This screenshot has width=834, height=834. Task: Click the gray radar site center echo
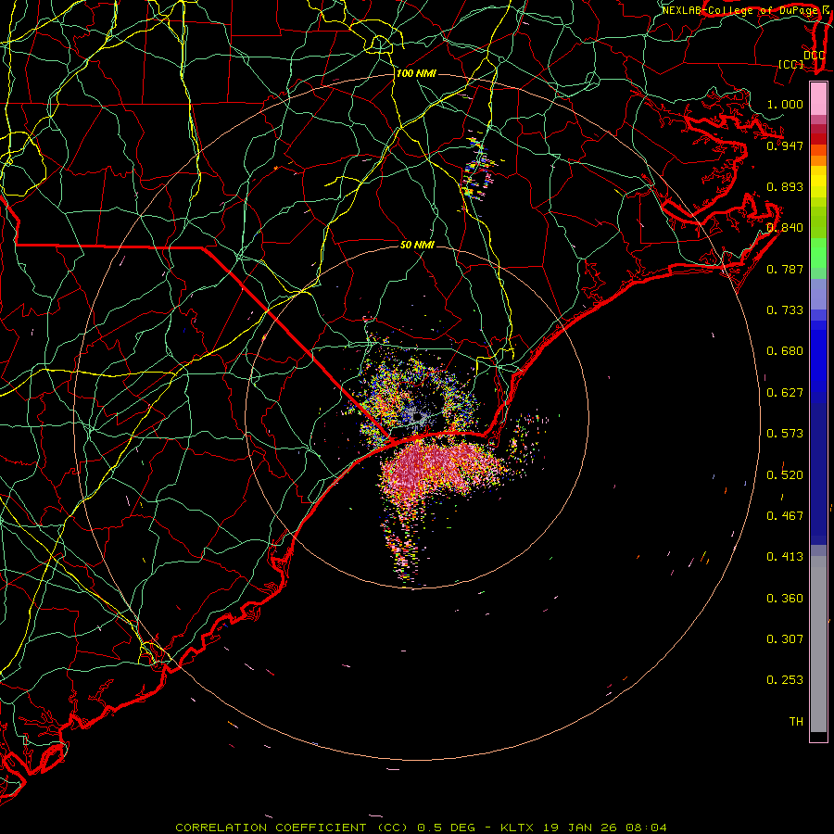[418, 417]
